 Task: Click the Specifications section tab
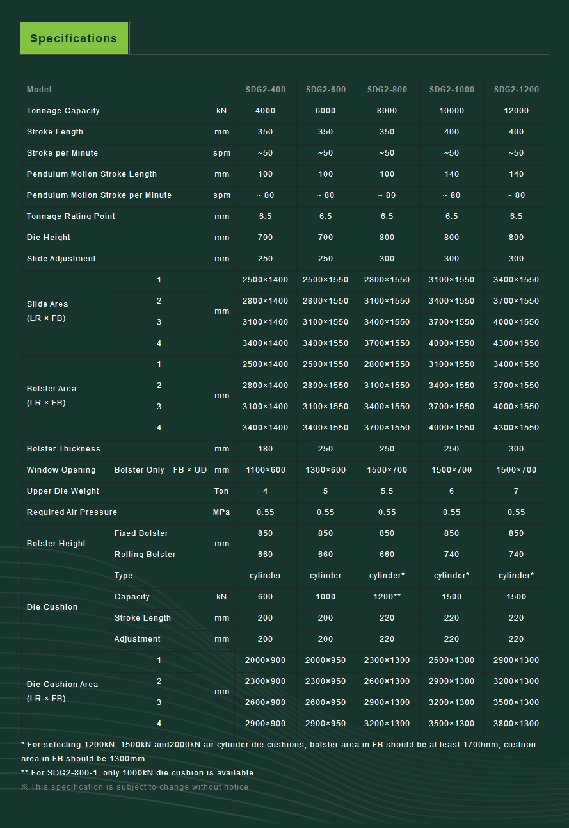pyautogui.click(x=74, y=38)
